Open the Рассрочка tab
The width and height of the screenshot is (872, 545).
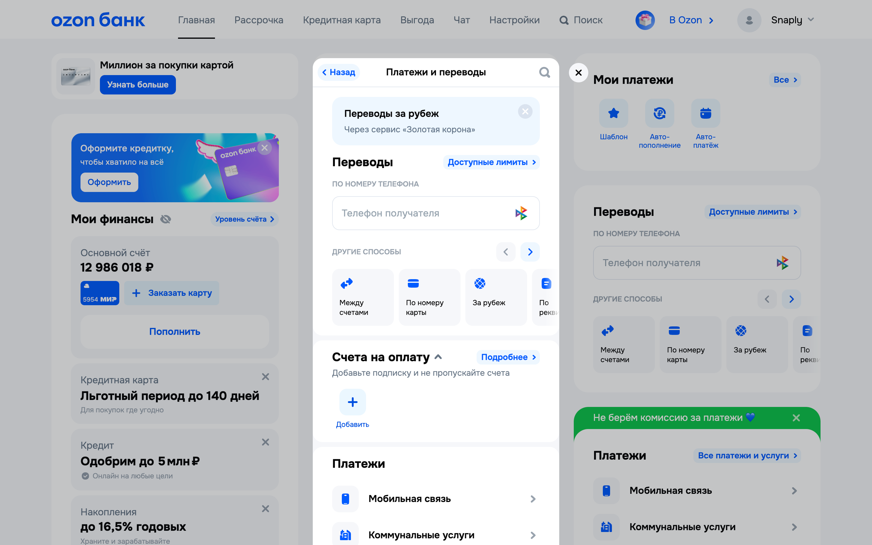click(x=259, y=20)
